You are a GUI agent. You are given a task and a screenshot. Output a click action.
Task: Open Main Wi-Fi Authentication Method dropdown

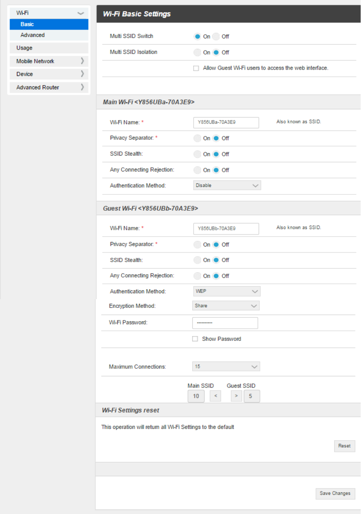pyautogui.click(x=227, y=185)
